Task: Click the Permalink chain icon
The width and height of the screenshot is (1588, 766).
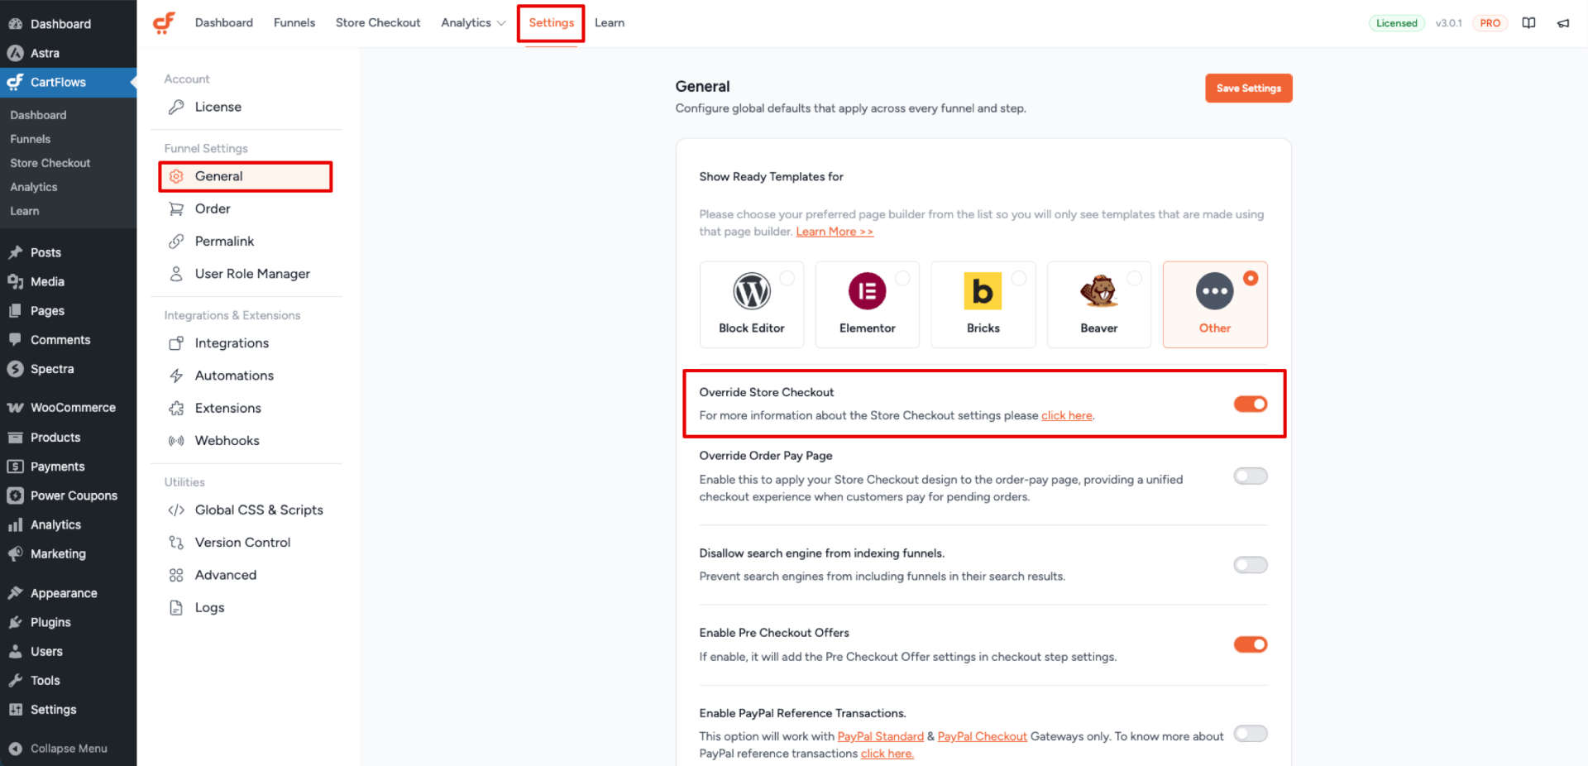Action: click(176, 241)
